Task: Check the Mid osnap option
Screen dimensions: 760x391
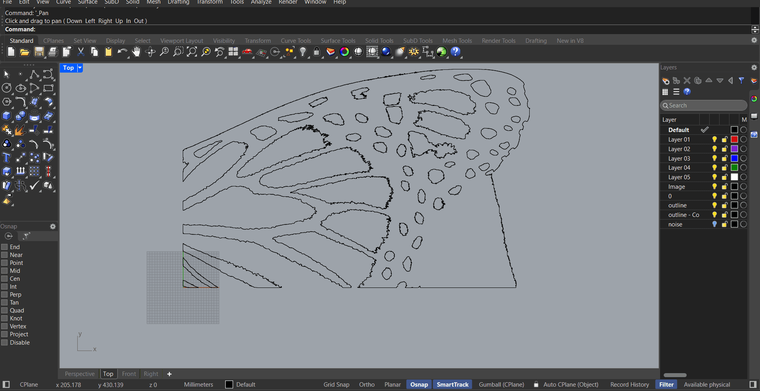Action: point(5,271)
